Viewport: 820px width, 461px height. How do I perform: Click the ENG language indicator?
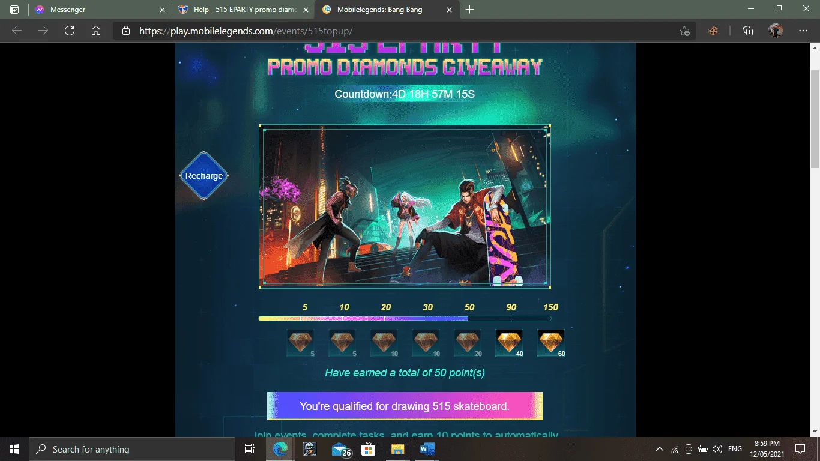pos(735,449)
